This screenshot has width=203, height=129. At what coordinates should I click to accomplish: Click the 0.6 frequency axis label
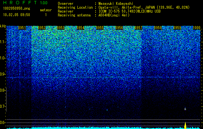point(2,123)
